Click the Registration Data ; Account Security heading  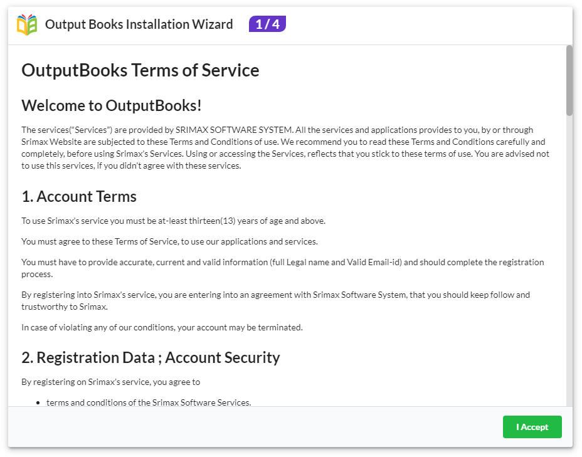point(151,357)
